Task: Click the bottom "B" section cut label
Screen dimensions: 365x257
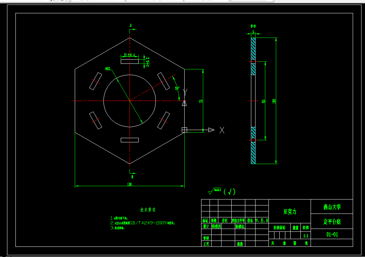Action: 132,177
